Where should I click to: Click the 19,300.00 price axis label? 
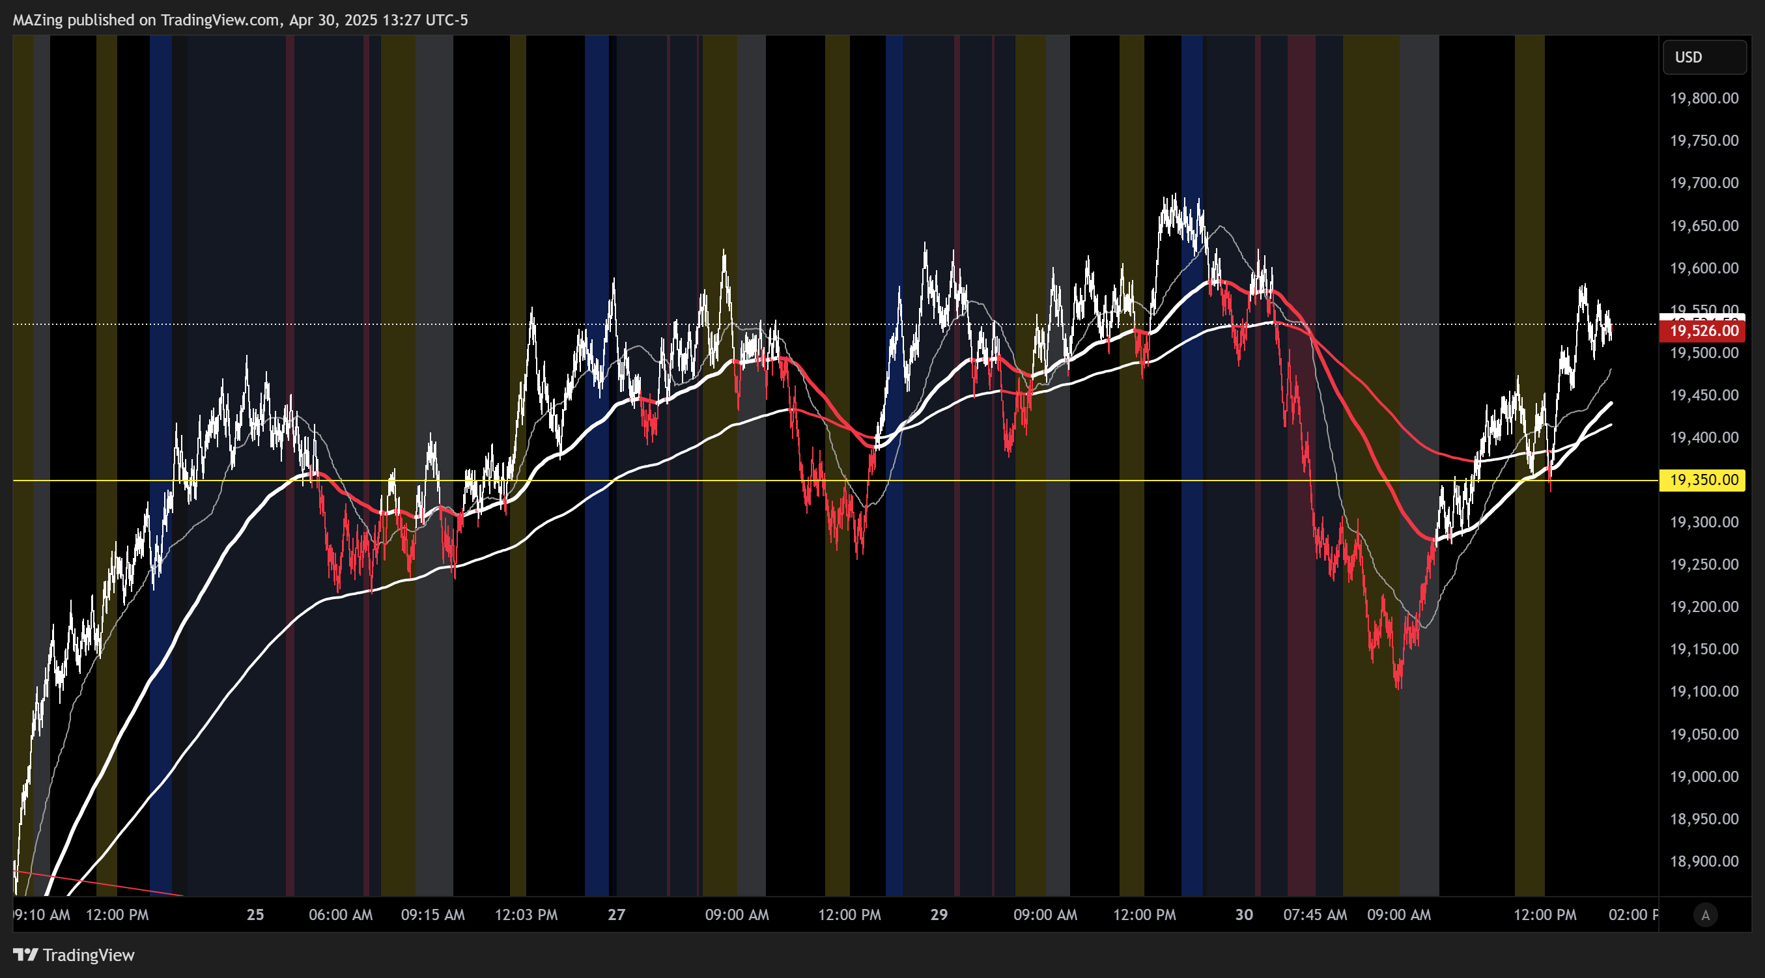click(x=1704, y=523)
